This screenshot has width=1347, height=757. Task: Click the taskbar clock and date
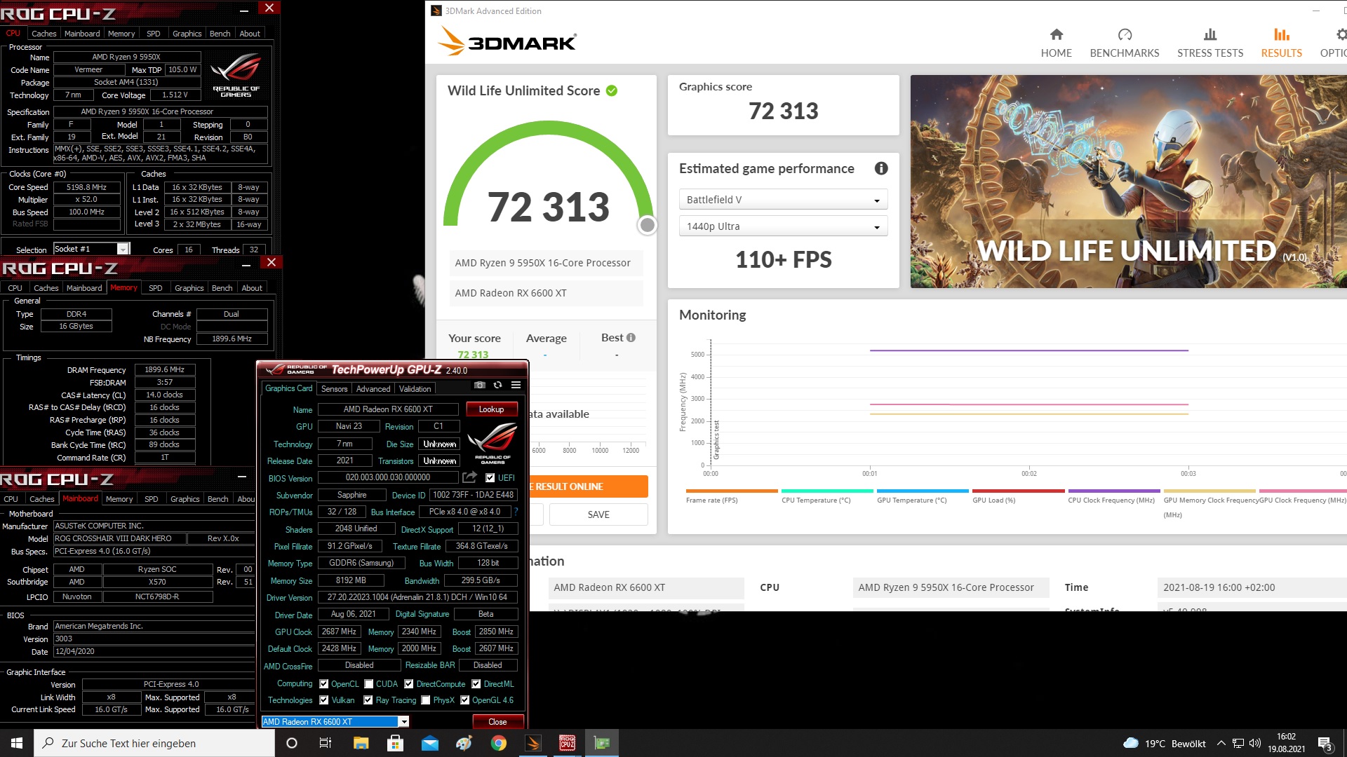coord(1286,743)
